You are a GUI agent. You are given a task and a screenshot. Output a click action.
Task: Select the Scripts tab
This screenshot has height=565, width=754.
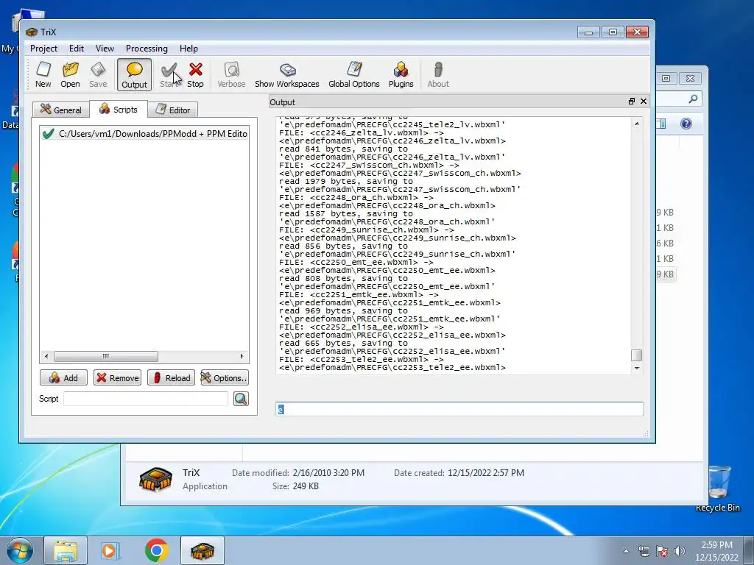pyautogui.click(x=119, y=109)
